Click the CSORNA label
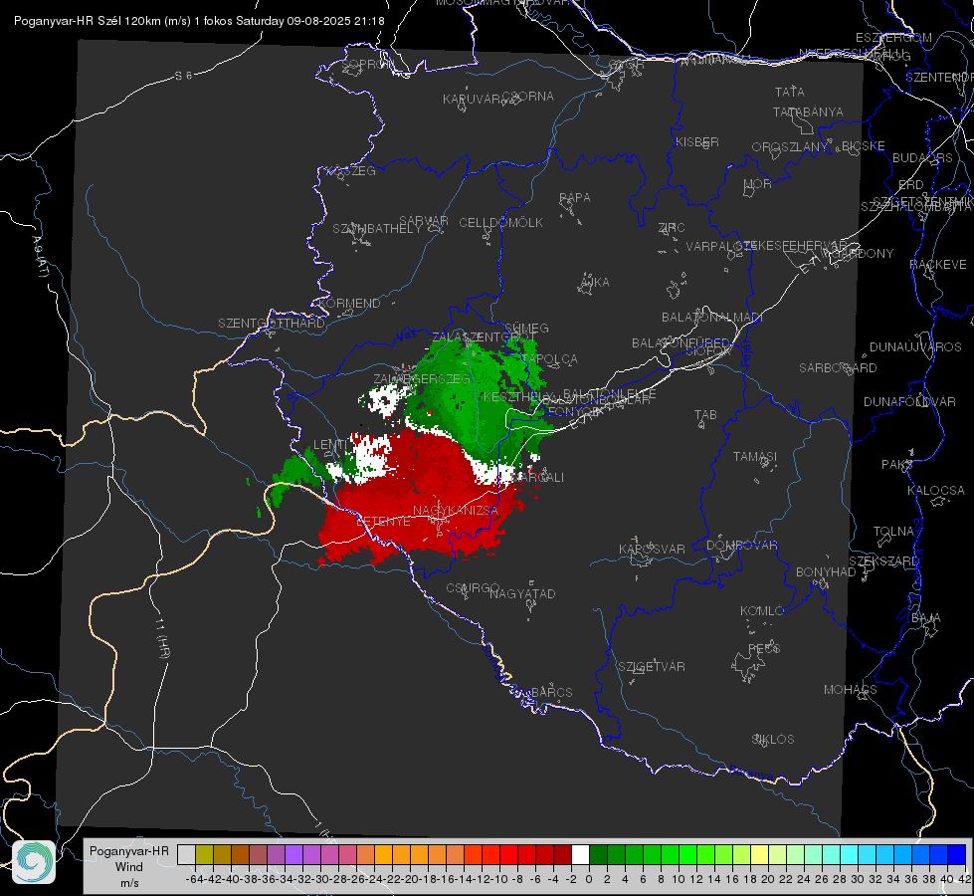The height and width of the screenshot is (896, 974). click(x=528, y=97)
